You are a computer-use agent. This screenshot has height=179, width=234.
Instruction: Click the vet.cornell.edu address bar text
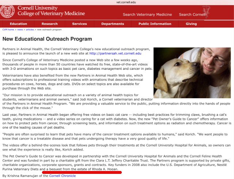(x=126, y=2)
